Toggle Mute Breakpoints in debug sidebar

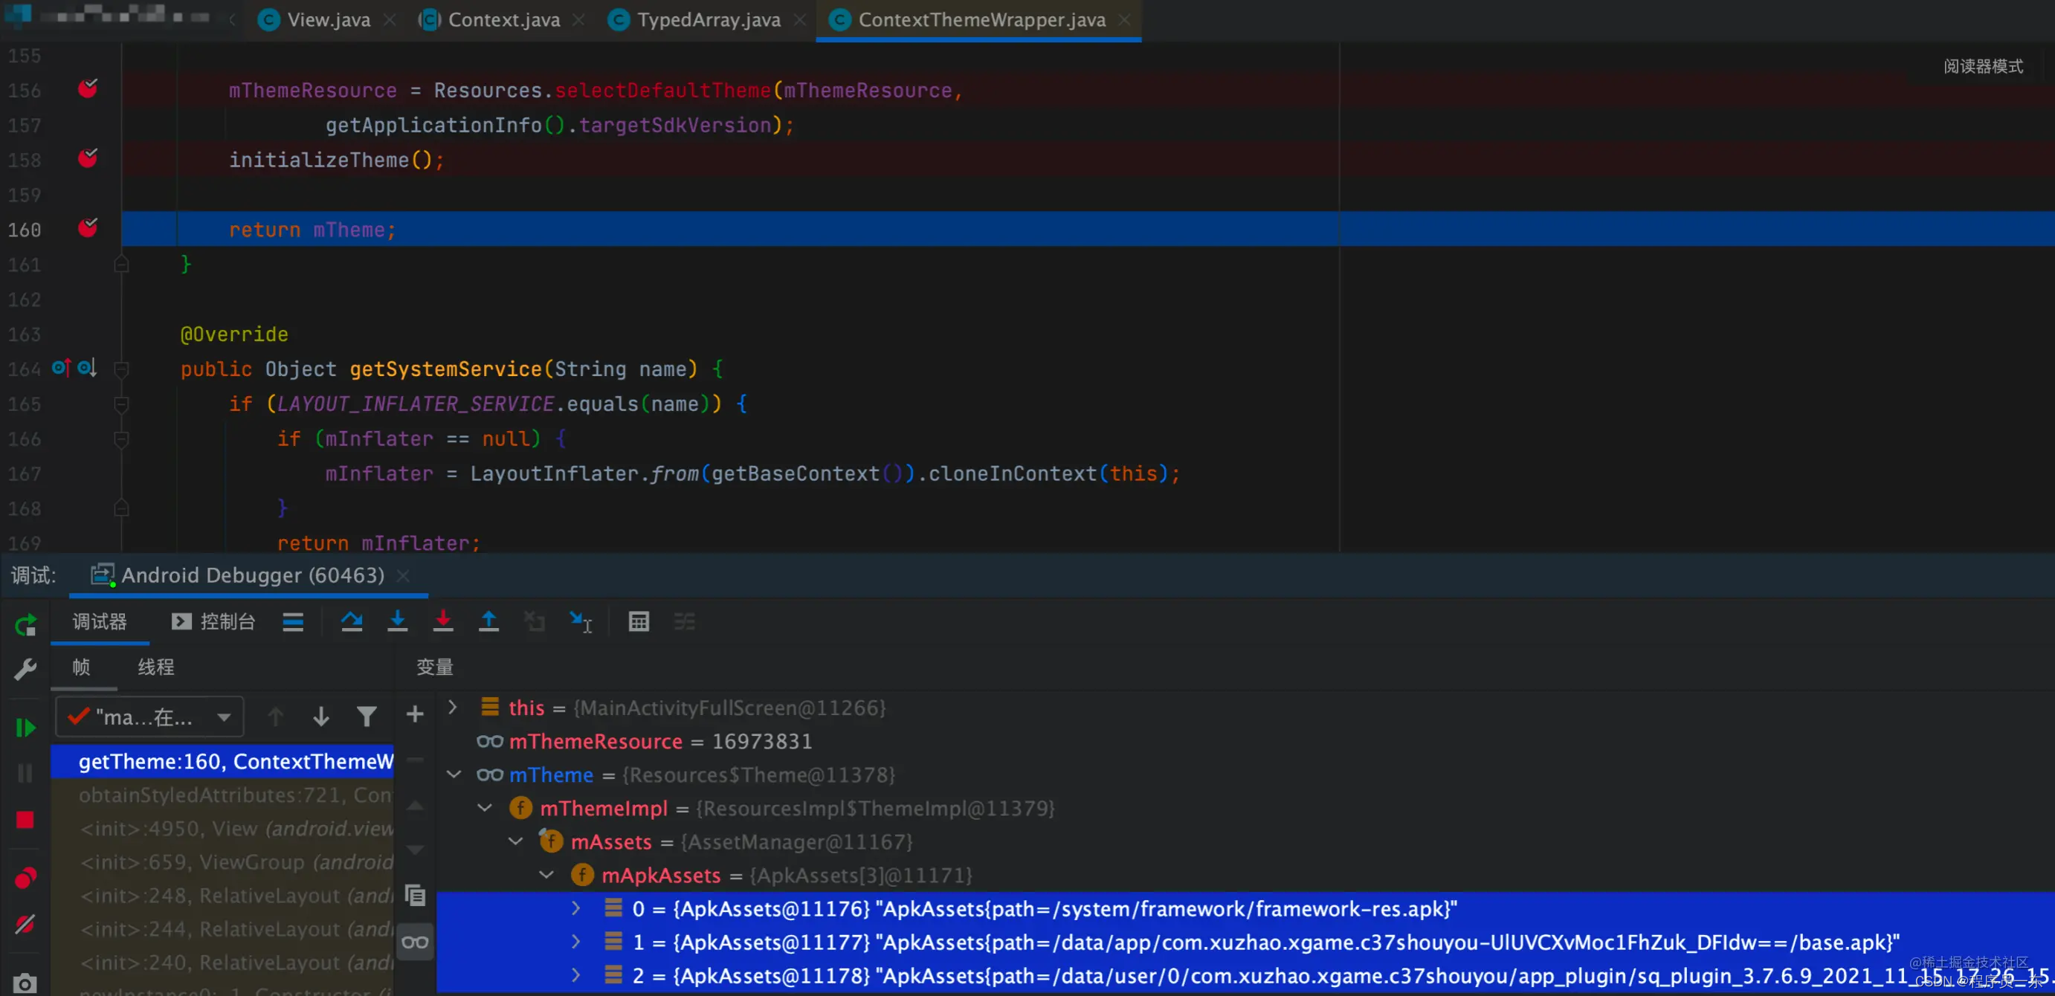tap(25, 924)
